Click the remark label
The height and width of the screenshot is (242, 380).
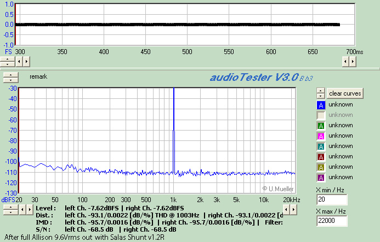(x=38, y=76)
